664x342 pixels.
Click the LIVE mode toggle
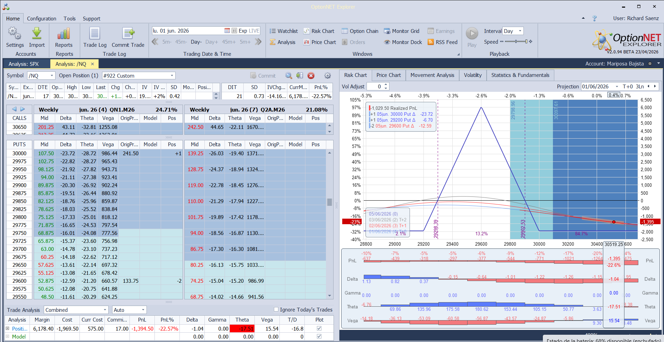tap(254, 31)
